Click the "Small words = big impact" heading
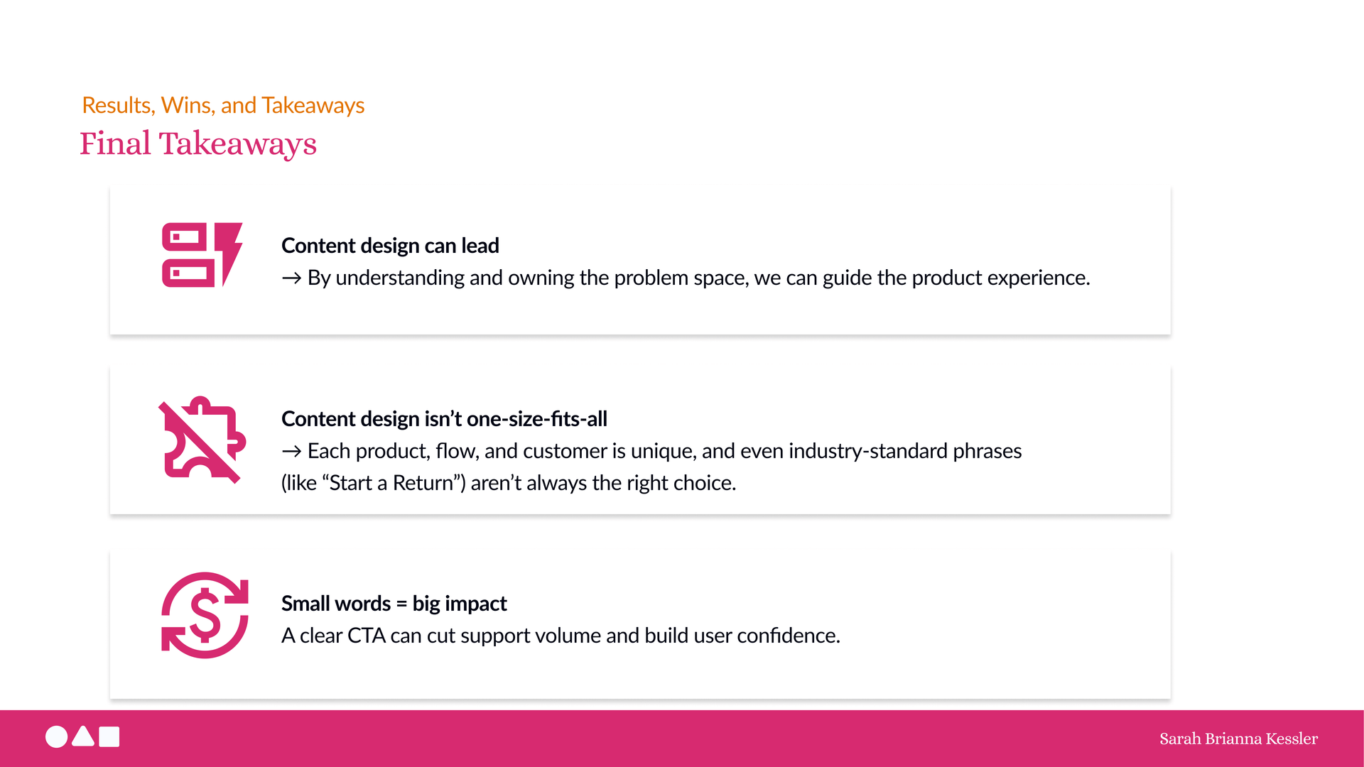Image resolution: width=1364 pixels, height=767 pixels. 394,604
